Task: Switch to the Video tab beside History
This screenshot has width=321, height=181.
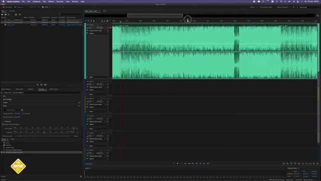Action: tap(13, 139)
